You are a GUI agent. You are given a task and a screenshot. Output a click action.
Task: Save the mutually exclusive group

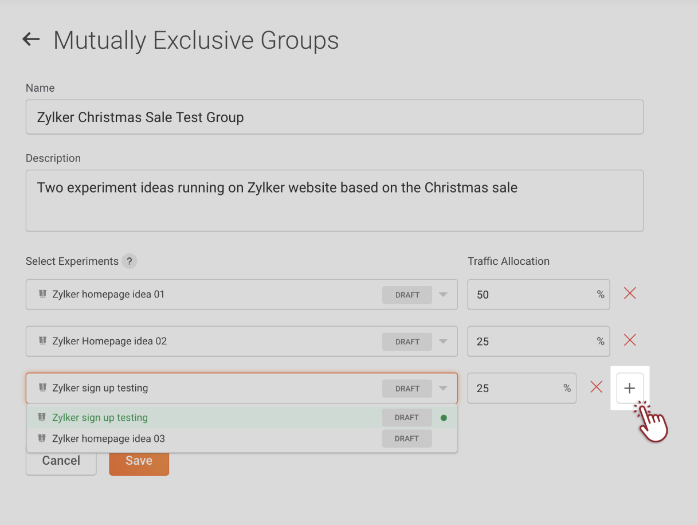(x=139, y=461)
